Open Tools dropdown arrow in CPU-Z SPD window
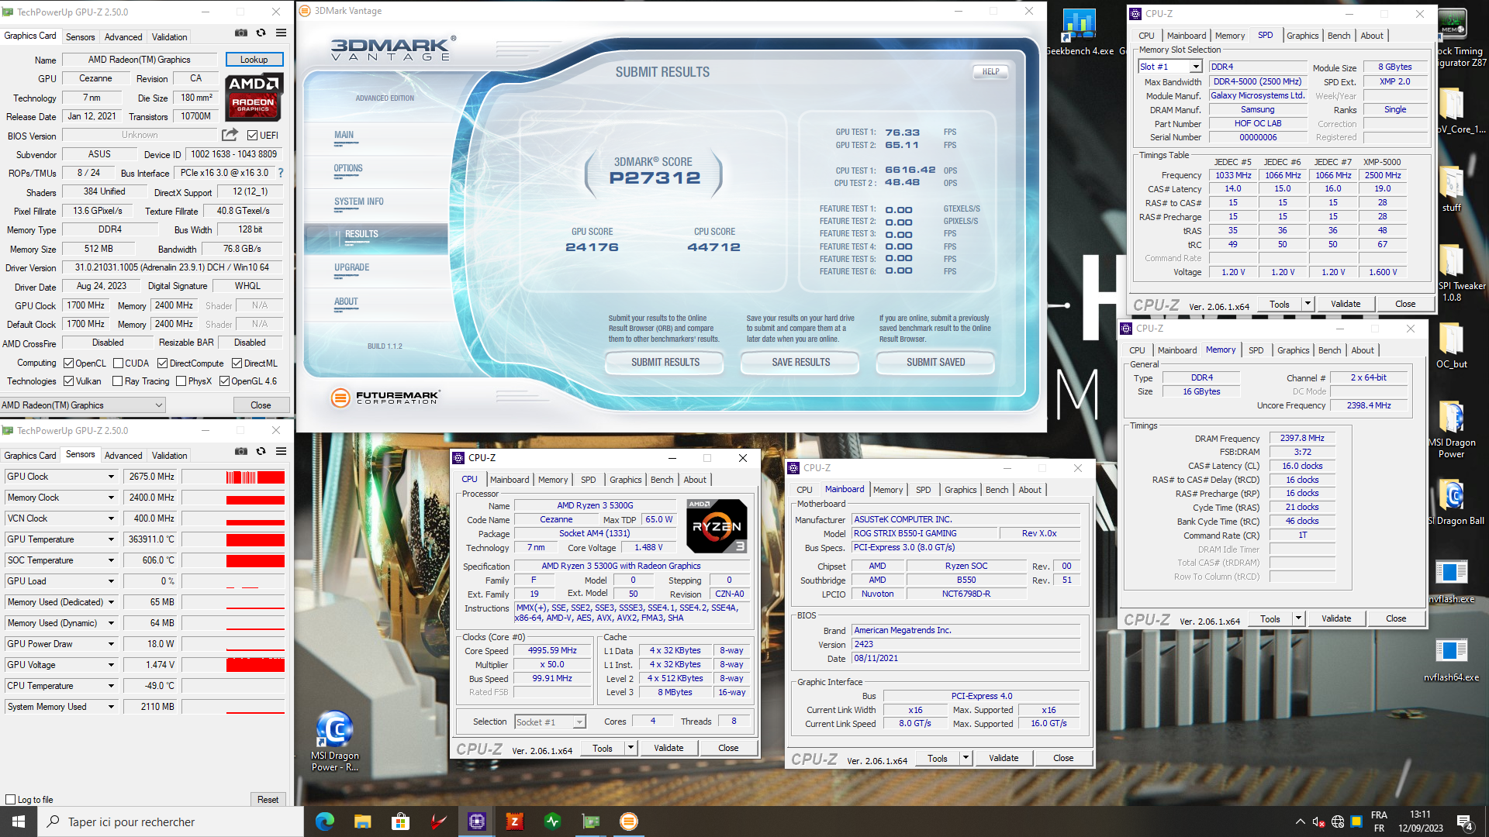This screenshot has width=1489, height=837. click(x=1308, y=304)
